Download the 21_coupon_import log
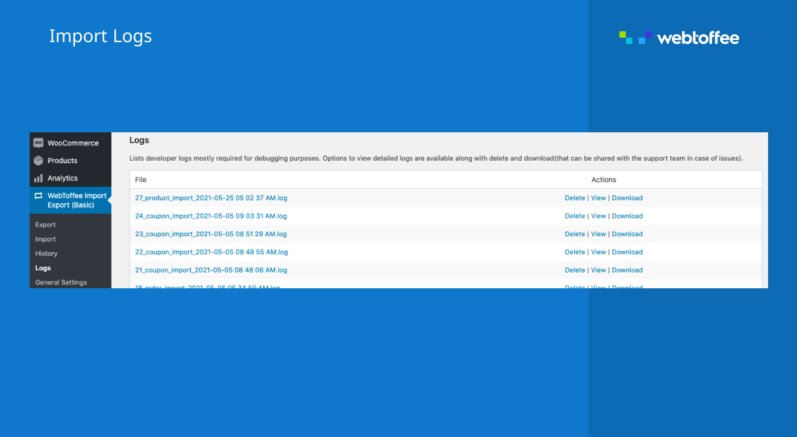The width and height of the screenshot is (797, 437). point(627,270)
